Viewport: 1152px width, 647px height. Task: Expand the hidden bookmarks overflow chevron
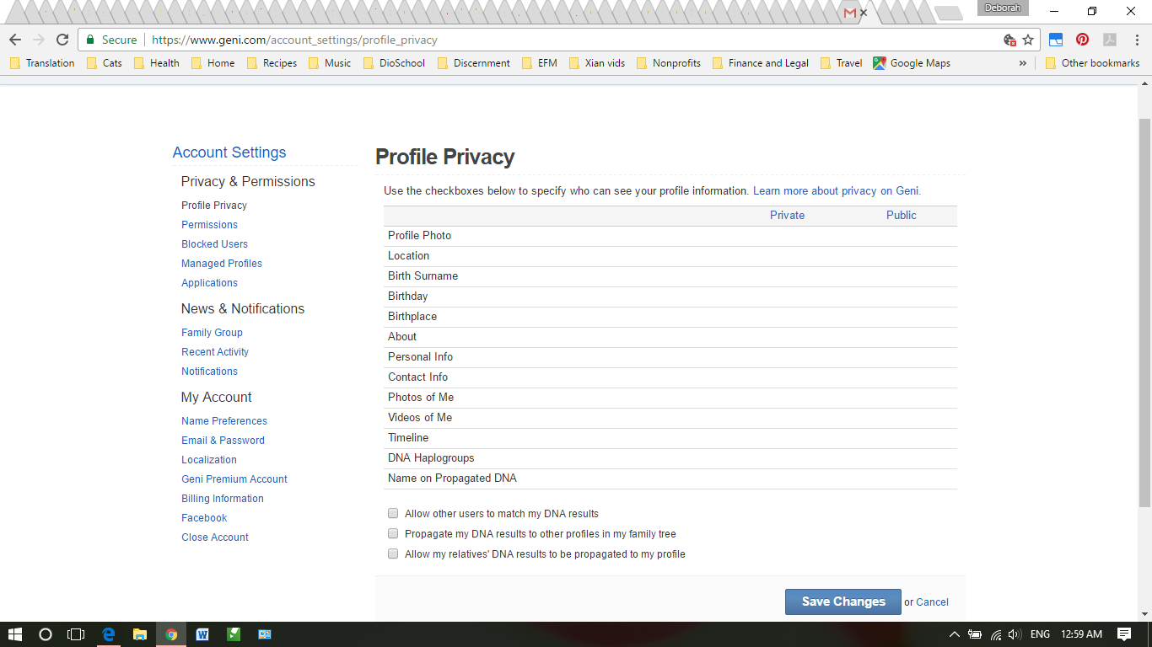point(1022,63)
